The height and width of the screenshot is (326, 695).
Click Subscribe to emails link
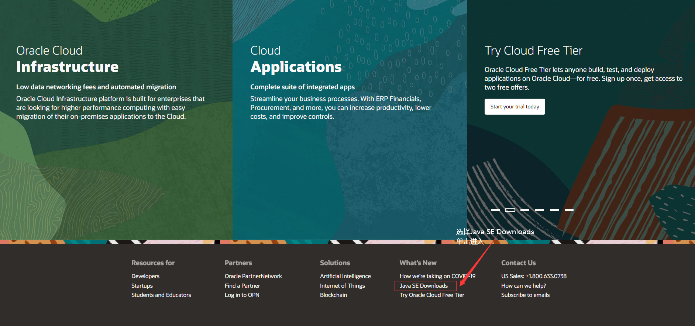pos(525,295)
